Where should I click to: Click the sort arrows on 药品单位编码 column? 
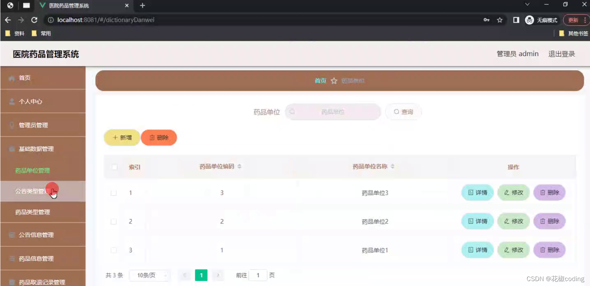[x=240, y=166]
